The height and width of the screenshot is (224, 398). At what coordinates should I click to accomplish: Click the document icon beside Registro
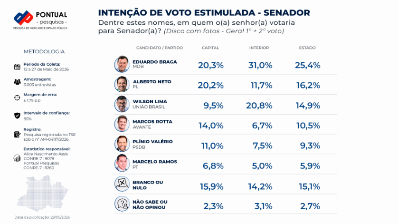point(17,134)
